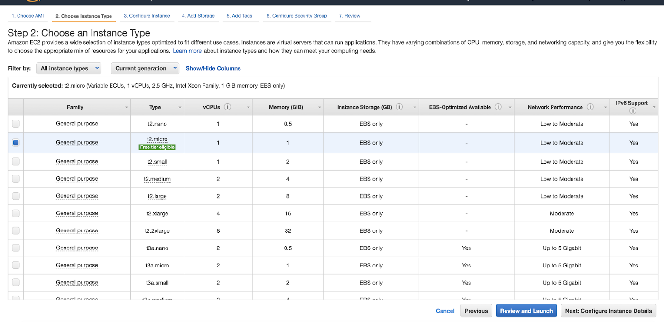Click the t3a.small type cell
This screenshot has width=664, height=322.
[x=157, y=283]
